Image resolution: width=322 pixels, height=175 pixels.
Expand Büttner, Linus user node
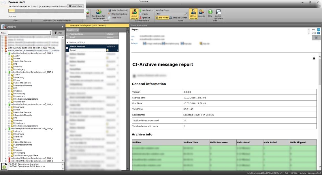pos(3,48)
